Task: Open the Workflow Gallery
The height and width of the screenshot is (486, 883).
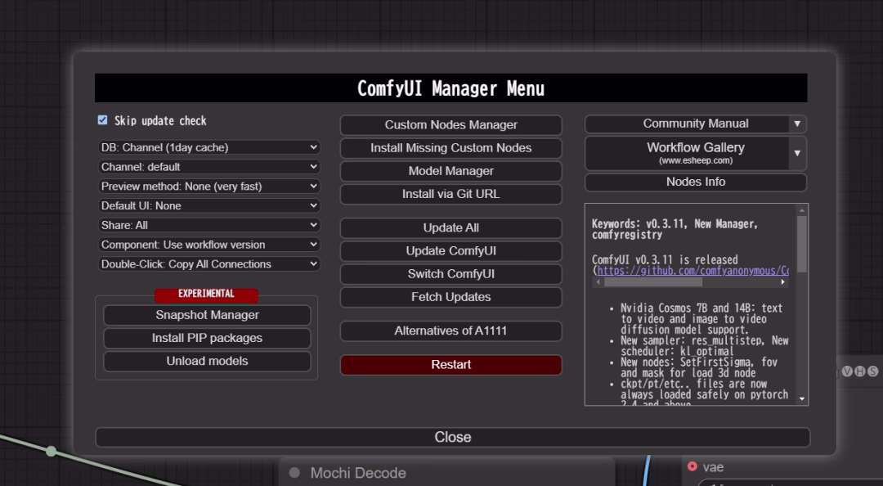Action: (687, 153)
